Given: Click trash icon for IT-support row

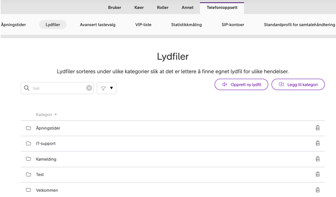Looking at the screenshot, I should 318,143.
